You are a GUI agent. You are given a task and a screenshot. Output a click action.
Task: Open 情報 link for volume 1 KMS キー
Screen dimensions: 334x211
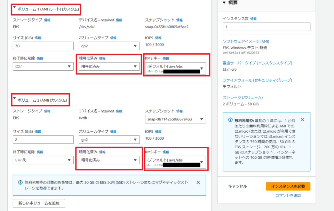(166, 58)
